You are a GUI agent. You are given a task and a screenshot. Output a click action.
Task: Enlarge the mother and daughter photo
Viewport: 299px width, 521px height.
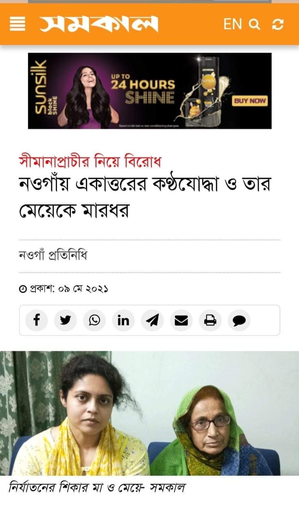(149, 413)
